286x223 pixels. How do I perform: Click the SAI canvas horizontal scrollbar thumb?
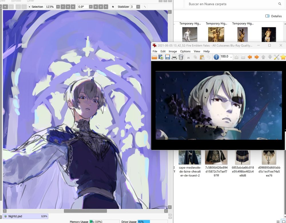click(x=85, y=211)
